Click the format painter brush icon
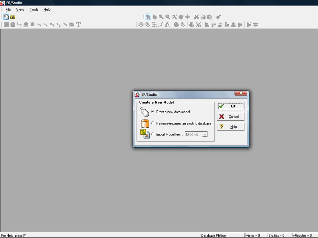318x238 pixels. pyautogui.click(x=218, y=17)
